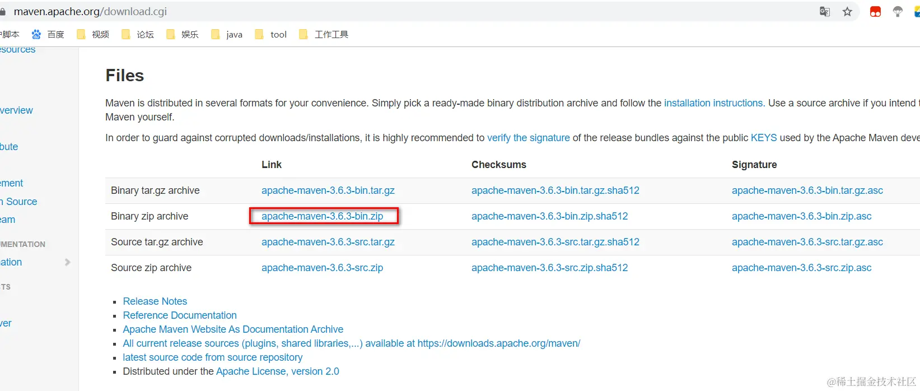Open the public KEYS link
The width and height of the screenshot is (920, 391).
[x=764, y=138]
